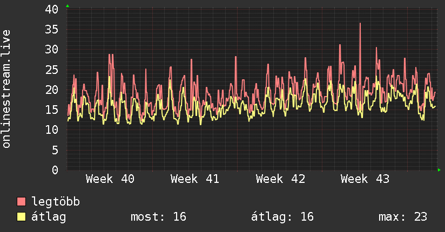Click the 25 y-axis tick label
Viewport: 445px width, 232px height.
pos(52,70)
